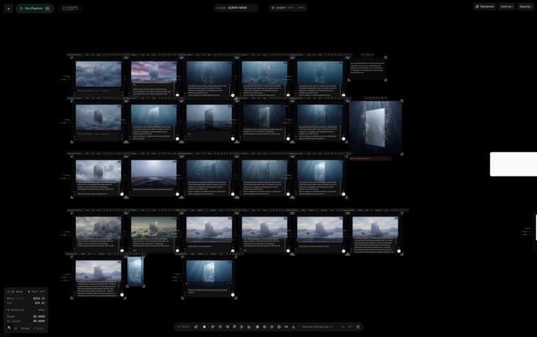Image resolution: width=537 pixels, height=337 pixels.
Task: Click the solid square icon in bottom toolbar
Action: [258, 327]
